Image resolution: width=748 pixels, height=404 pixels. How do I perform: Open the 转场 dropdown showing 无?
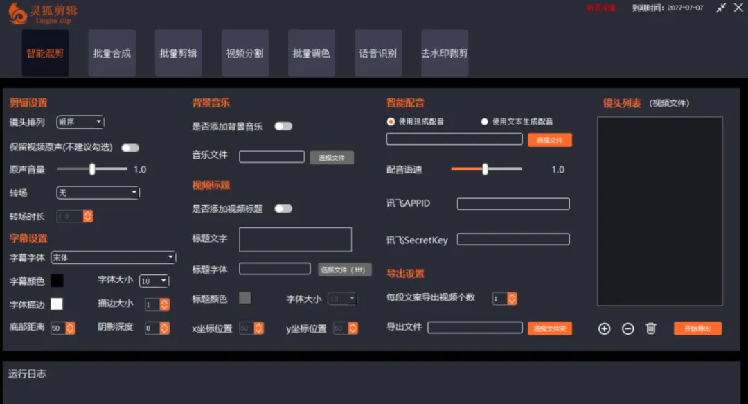point(97,193)
